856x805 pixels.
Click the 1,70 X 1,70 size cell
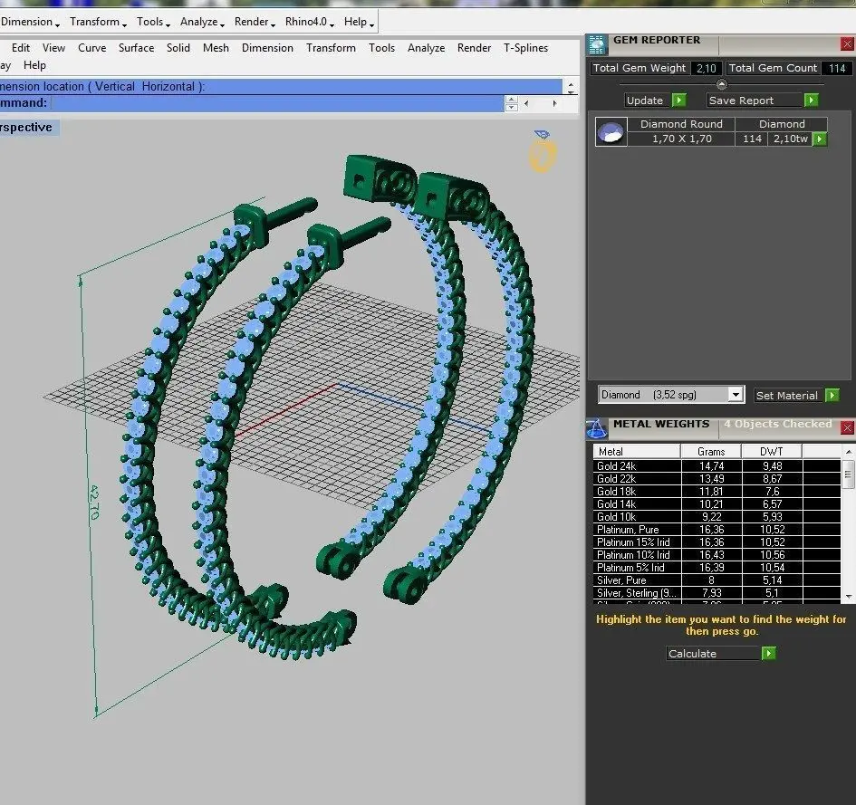[682, 139]
